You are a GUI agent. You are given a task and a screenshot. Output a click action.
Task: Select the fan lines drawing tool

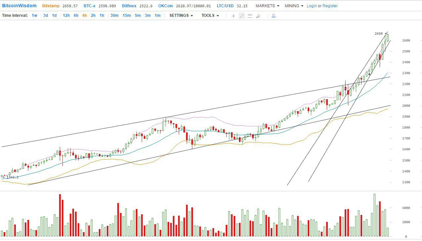click(258, 16)
